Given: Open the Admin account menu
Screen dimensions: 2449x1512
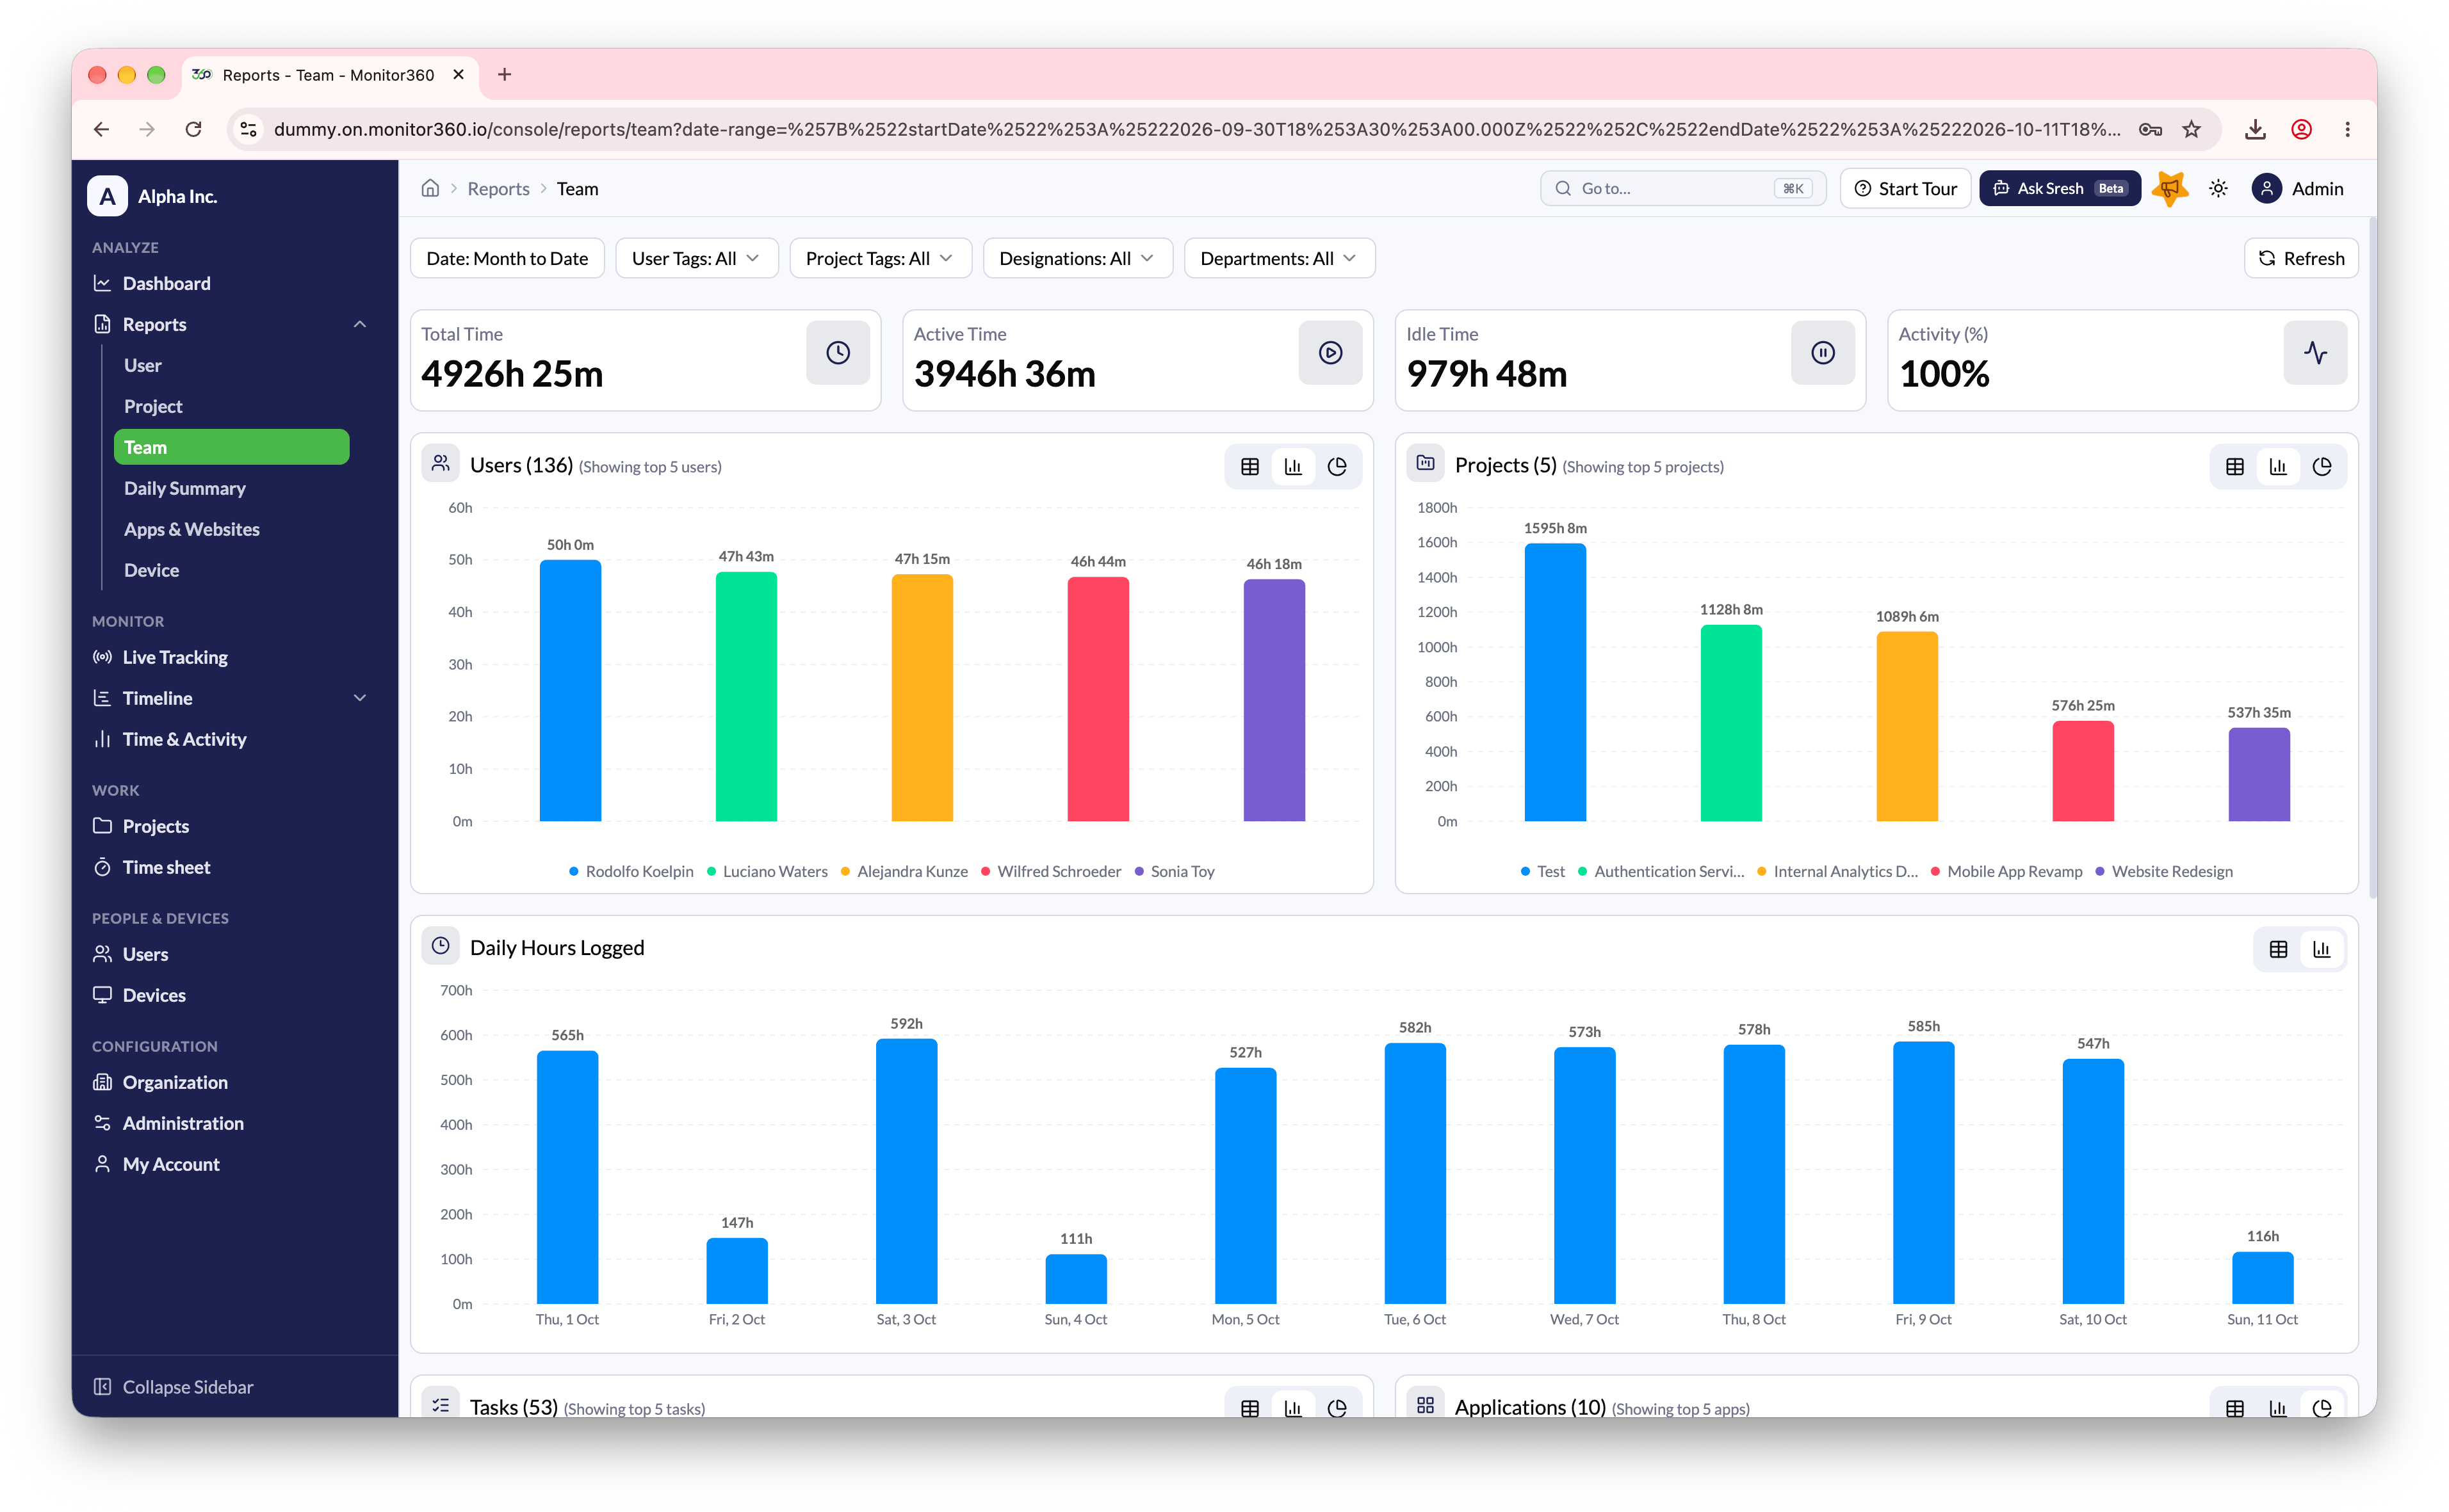Looking at the screenshot, I should click(2298, 188).
